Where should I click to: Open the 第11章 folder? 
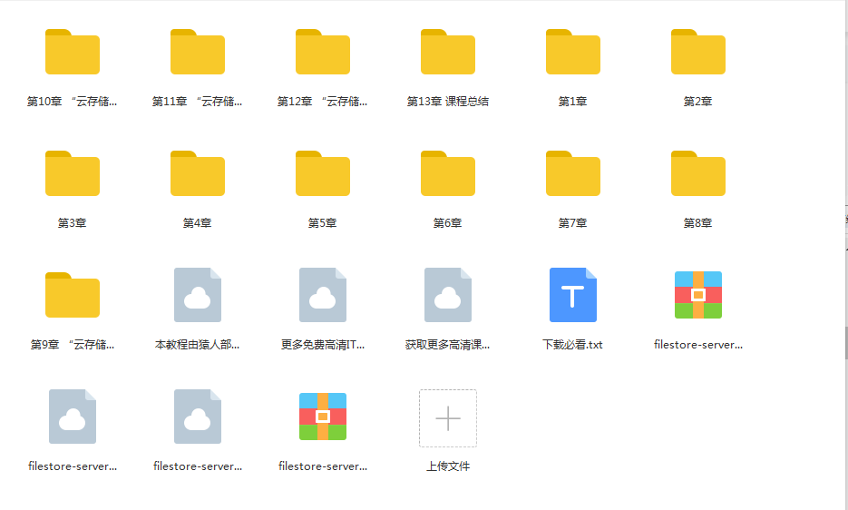click(x=198, y=53)
